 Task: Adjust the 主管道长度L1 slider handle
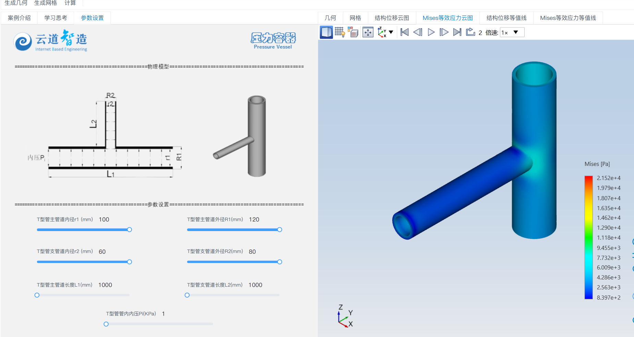coord(37,295)
